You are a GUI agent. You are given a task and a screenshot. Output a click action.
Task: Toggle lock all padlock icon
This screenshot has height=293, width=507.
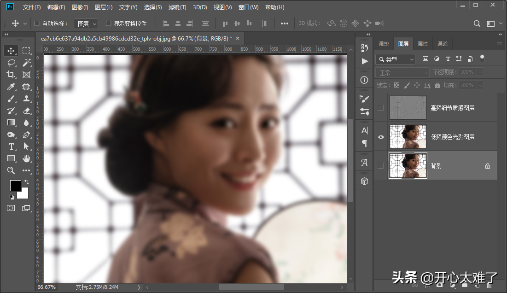(x=437, y=85)
